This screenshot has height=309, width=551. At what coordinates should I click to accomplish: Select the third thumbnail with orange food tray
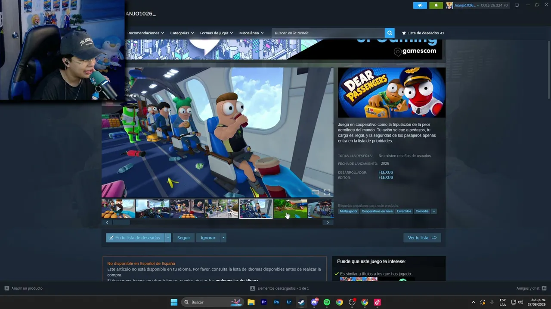187,209
